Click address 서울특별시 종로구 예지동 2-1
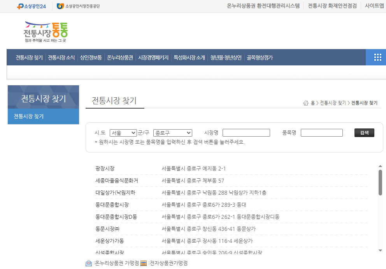Viewport: 386px width, 269px height. (193, 169)
